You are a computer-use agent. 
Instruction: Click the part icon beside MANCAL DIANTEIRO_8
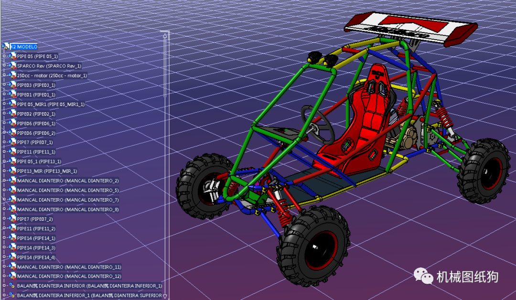coord(12,209)
